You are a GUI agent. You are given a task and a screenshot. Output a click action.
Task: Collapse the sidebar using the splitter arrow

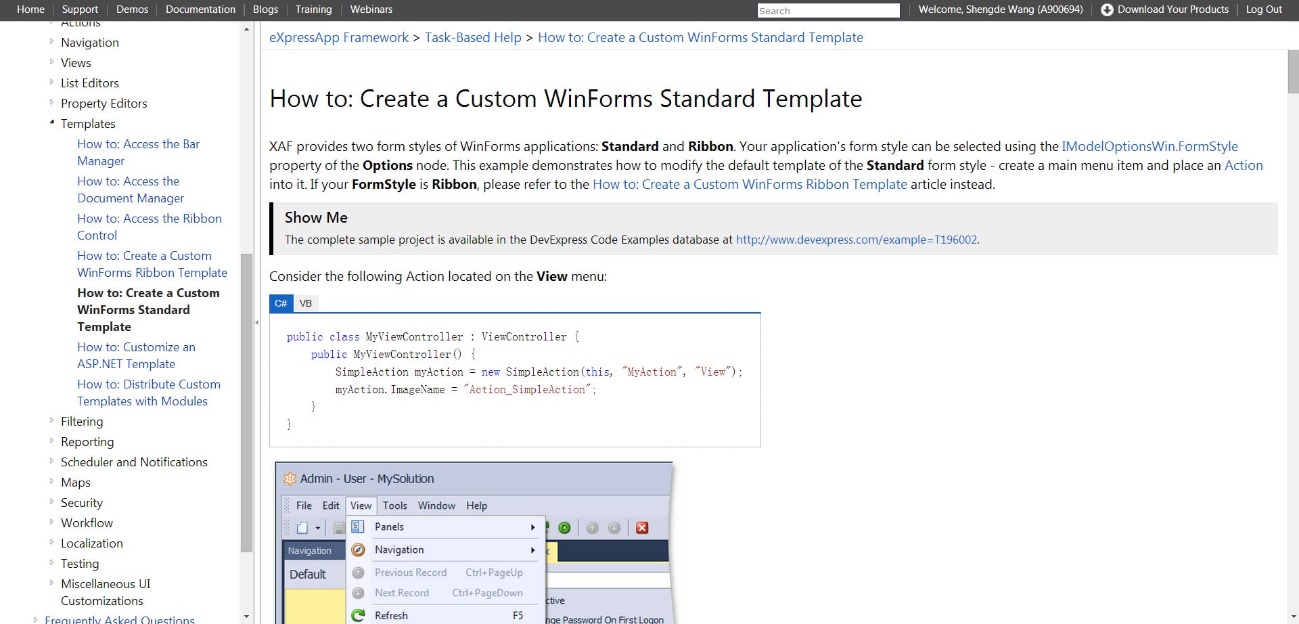coord(257,322)
